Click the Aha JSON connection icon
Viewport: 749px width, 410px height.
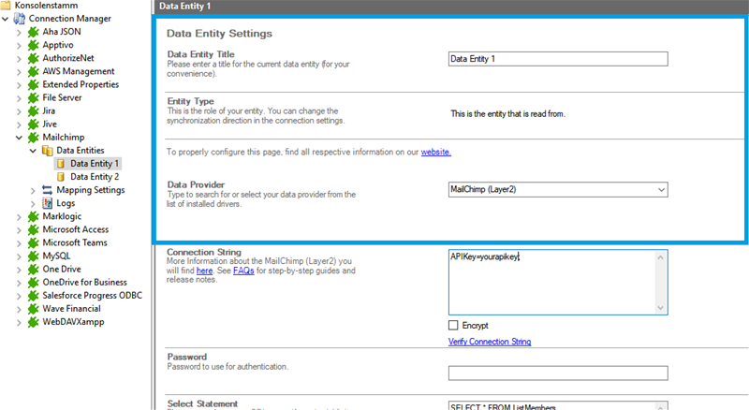[35, 32]
